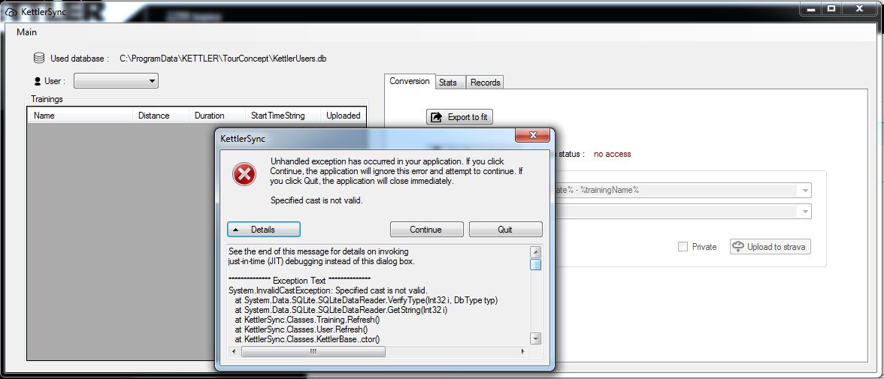This screenshot has height=379, width=884.
Task: Open the Main menu
Action: [26, 32]
